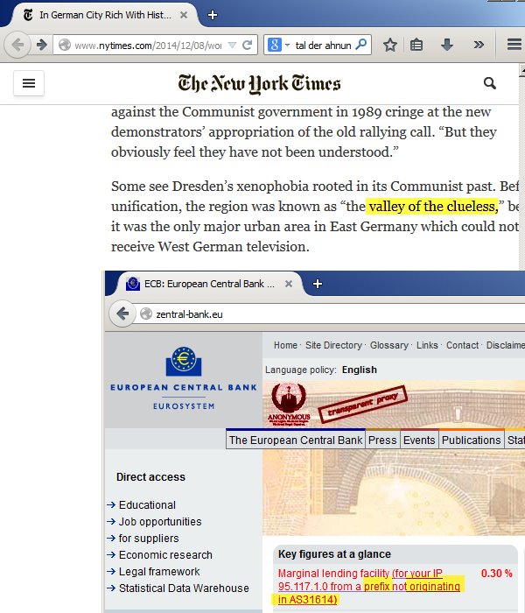Close the ECB European Central Bank tab
525x613 pixels.
click(x=289, y=284)
